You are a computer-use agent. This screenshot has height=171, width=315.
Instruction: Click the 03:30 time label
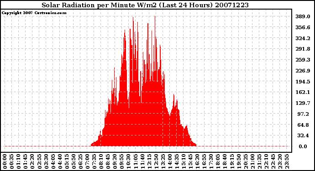(x=46, y=161)
